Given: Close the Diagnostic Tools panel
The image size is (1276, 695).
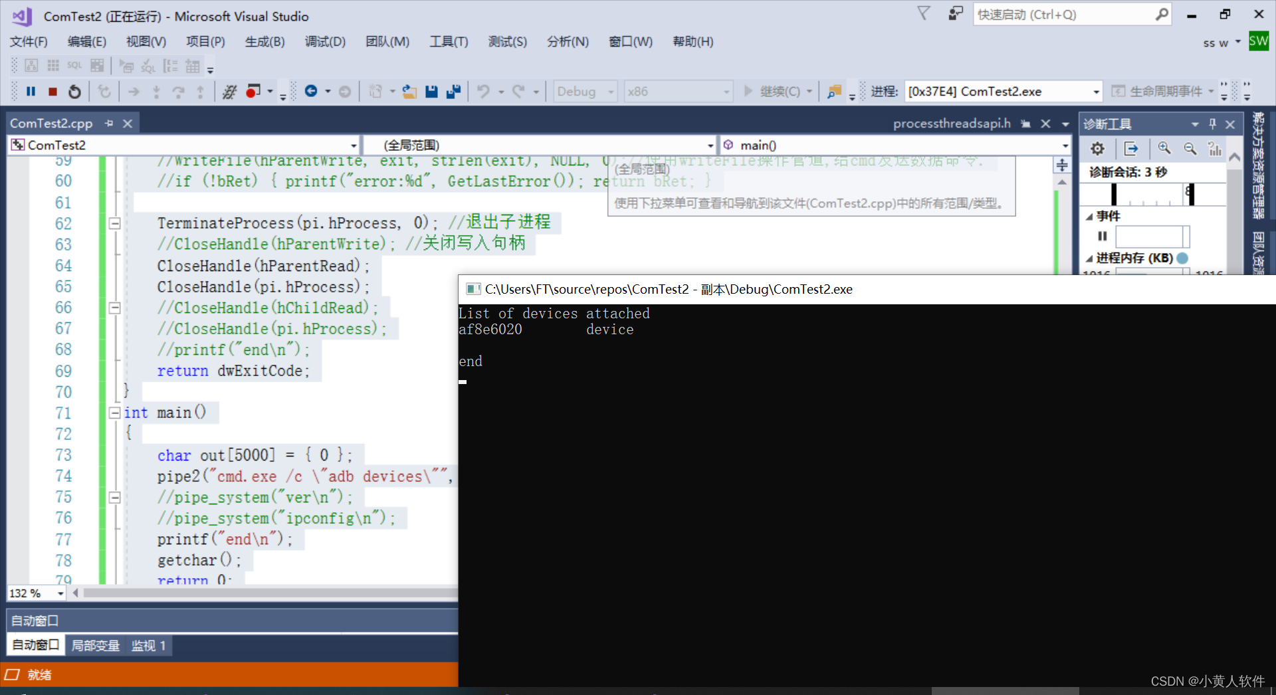Looking at the screenshot, I should tap(1230, 124).
